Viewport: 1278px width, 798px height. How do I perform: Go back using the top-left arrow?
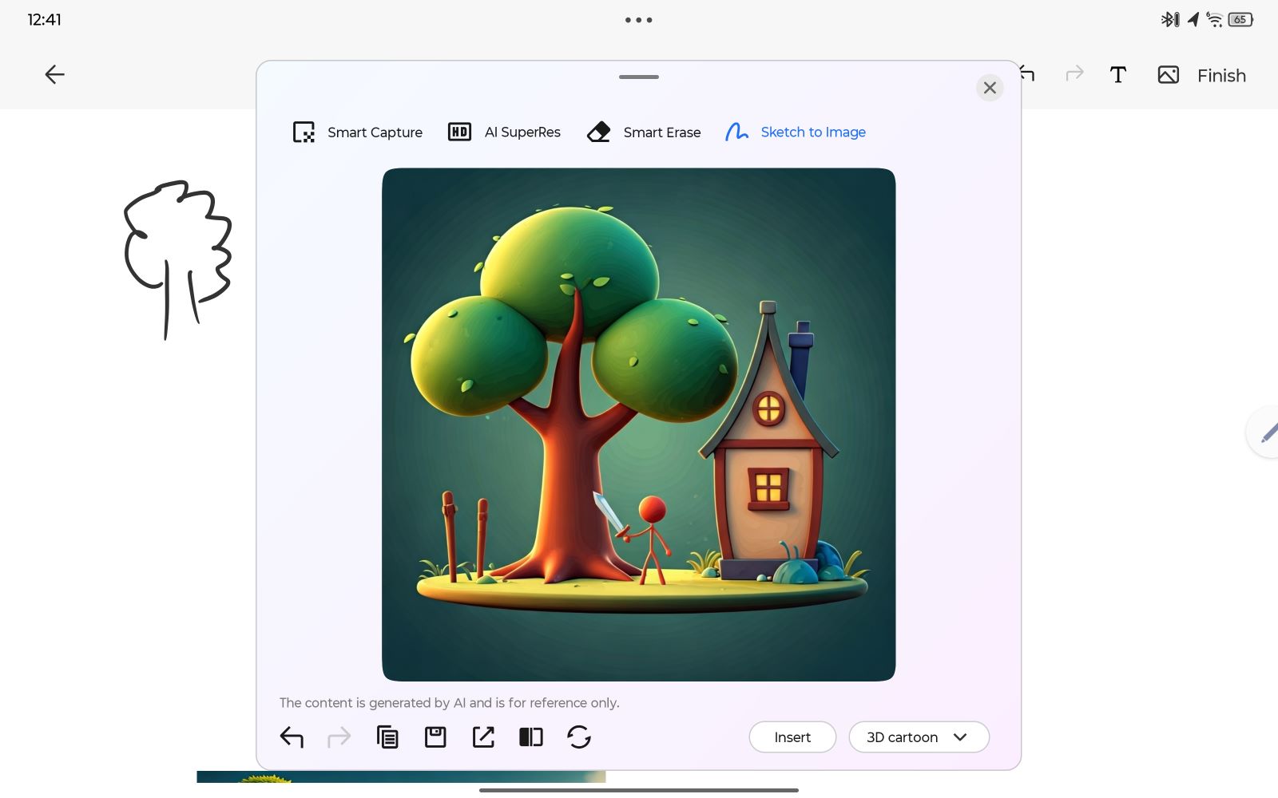(54, 75)
